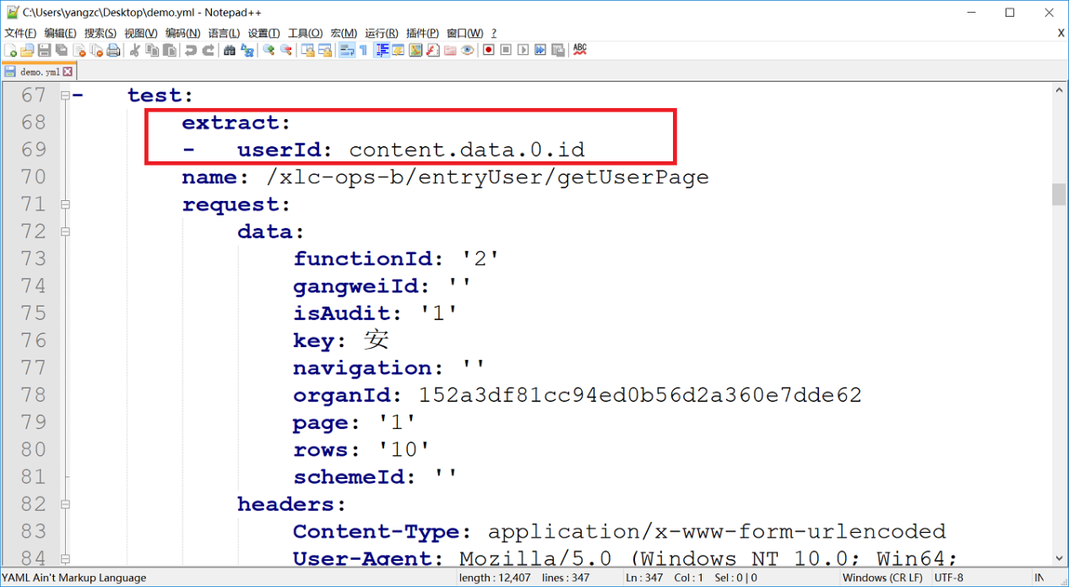
Task: Click the Close All toolbar icon
Action: tap(96, 51)
